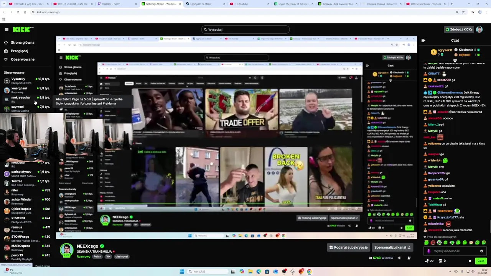The image size is (491, 276).
Task: Open the emoji picker in message box
Action: click(482, 251)
